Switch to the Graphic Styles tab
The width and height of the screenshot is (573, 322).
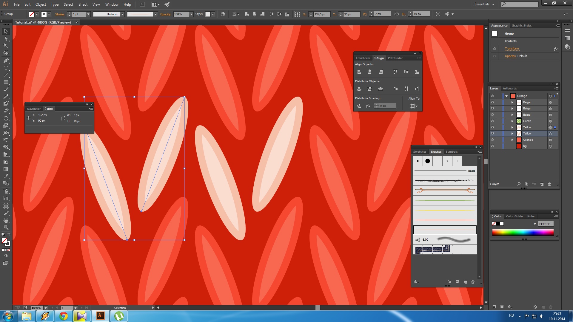point(522,25)
